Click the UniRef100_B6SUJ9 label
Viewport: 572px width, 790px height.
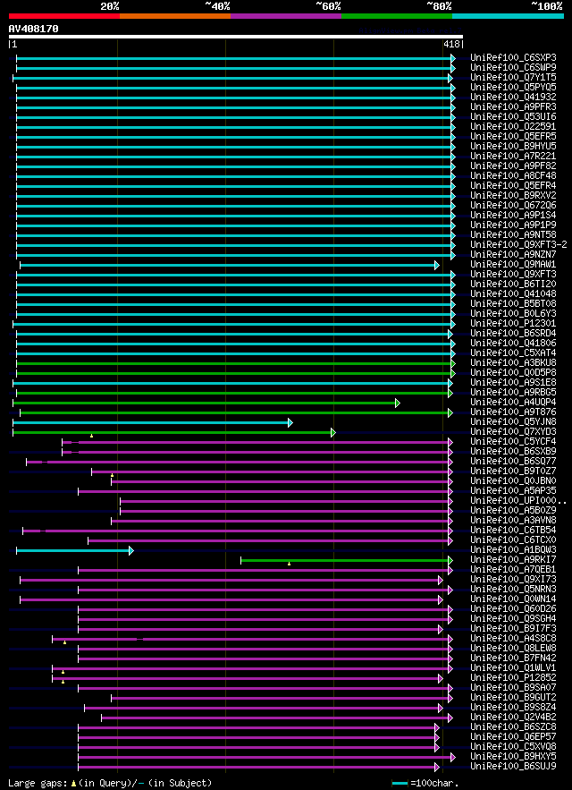(x=513, y=766)
